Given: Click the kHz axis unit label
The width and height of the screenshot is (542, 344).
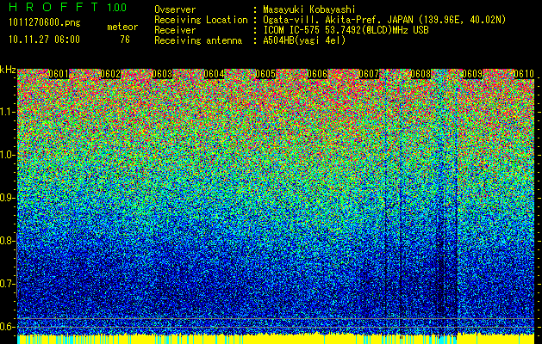Looking at the screenshot, I should tap(8, 70).
